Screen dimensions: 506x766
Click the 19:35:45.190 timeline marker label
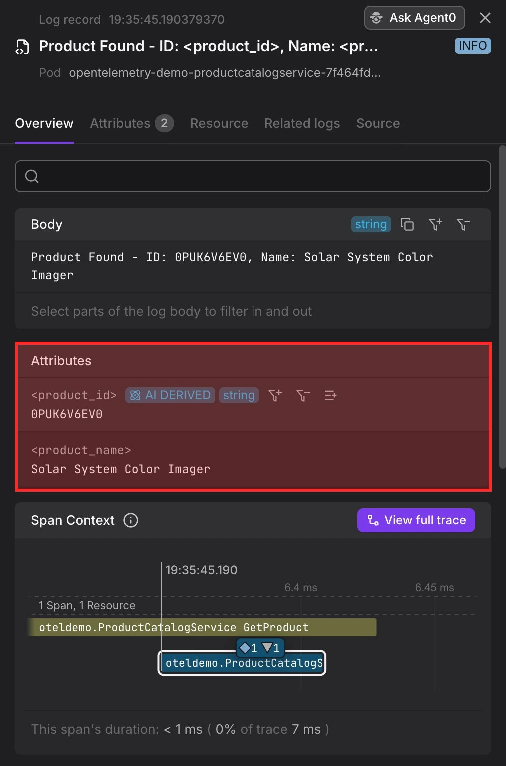point(201,570)
